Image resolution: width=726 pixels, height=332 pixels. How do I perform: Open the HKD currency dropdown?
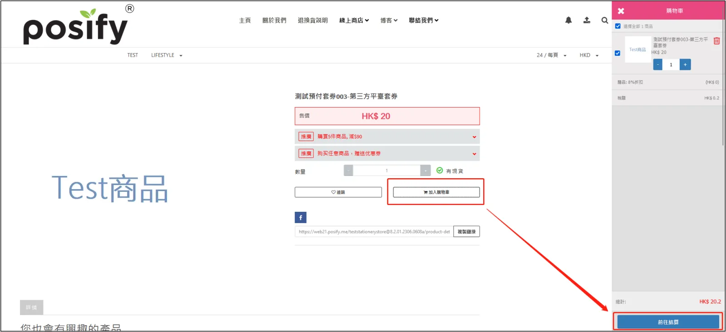589,55
